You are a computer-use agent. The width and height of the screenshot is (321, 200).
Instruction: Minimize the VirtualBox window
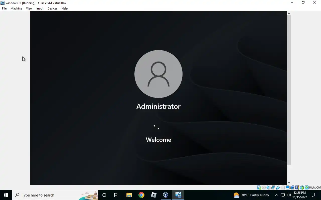[x=292, y=3]
